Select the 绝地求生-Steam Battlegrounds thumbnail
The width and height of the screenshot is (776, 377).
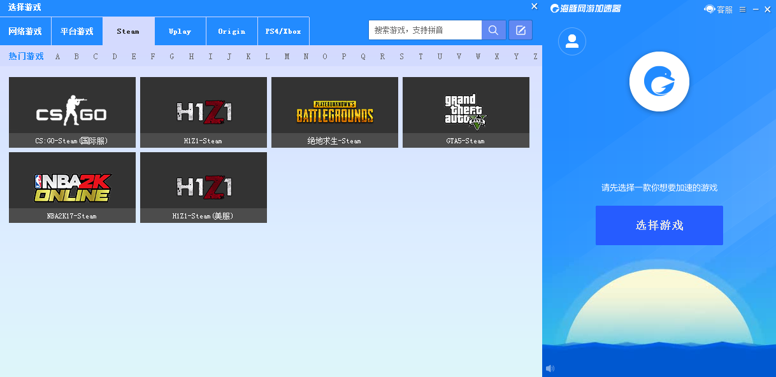[x=334, y=112]
